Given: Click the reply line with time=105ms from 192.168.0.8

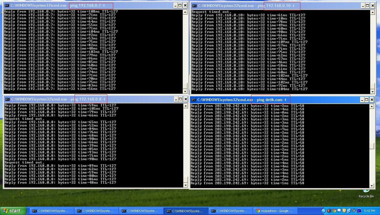Looking at the screenshot, I should [x=61, y=109].
